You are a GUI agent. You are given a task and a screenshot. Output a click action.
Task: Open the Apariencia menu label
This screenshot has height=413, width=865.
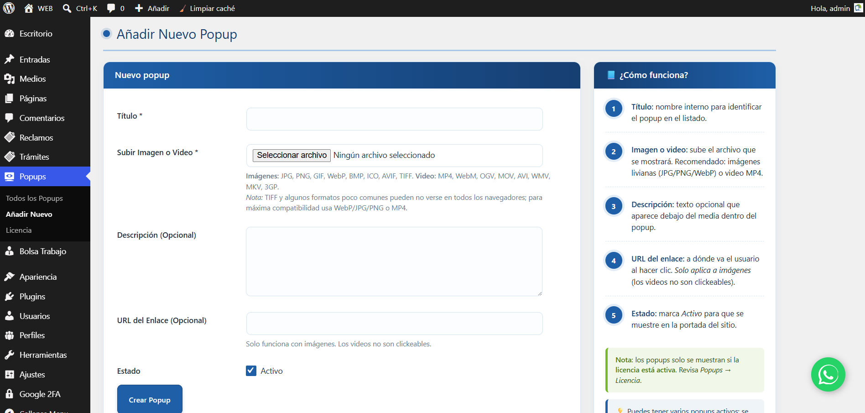click(38, 277)
